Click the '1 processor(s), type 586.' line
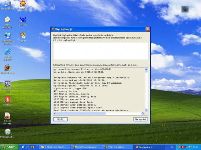The width and height of the screenshot is (201, 150). click(71, 88)
